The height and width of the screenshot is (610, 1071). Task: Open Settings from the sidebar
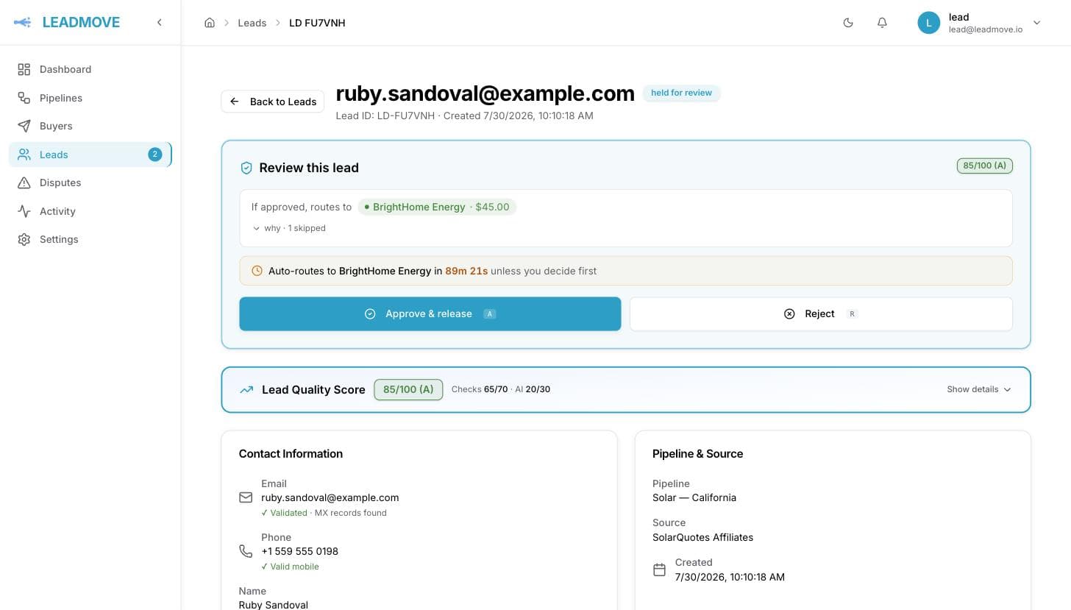click(x=90, y=239)
